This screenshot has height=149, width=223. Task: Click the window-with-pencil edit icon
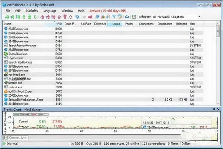tap(120, 17)
